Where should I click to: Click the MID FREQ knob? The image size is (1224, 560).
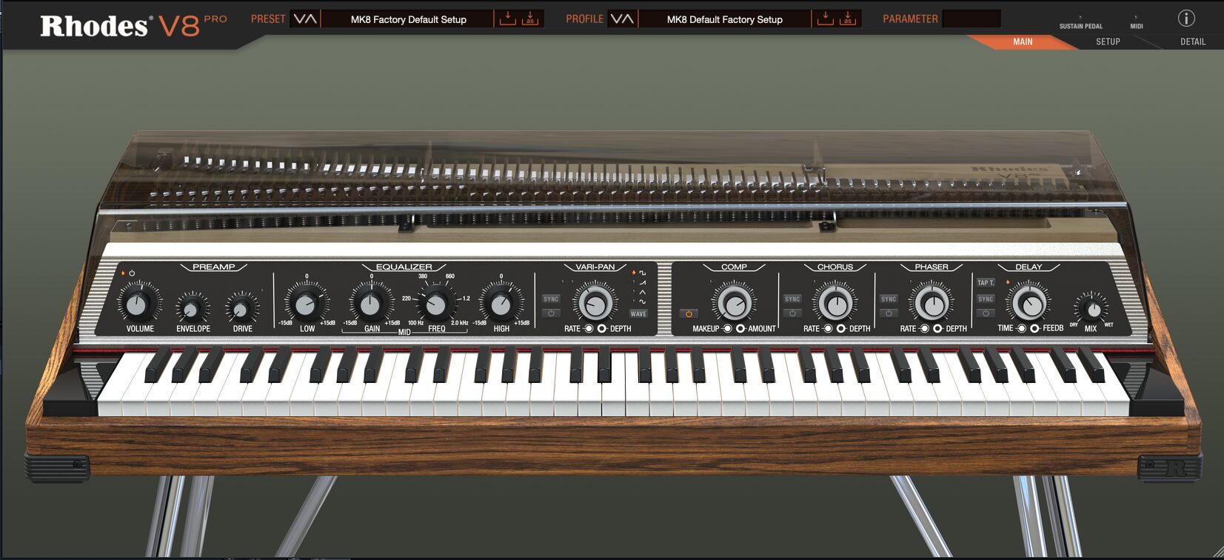tap(435, 302)
